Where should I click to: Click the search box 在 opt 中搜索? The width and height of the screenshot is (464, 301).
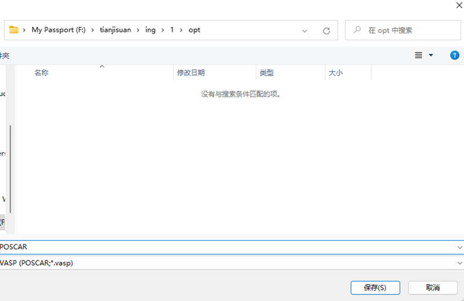[x=403, y=30]
